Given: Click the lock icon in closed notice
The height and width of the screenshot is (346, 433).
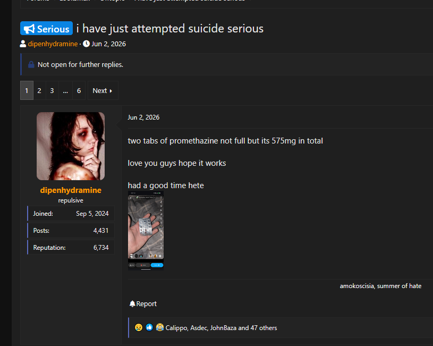Looking at the screenshot, I should (31, 65).
